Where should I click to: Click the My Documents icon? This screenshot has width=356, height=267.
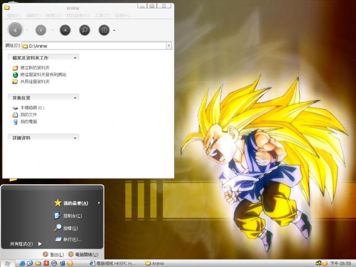click(x=15, y=115)
